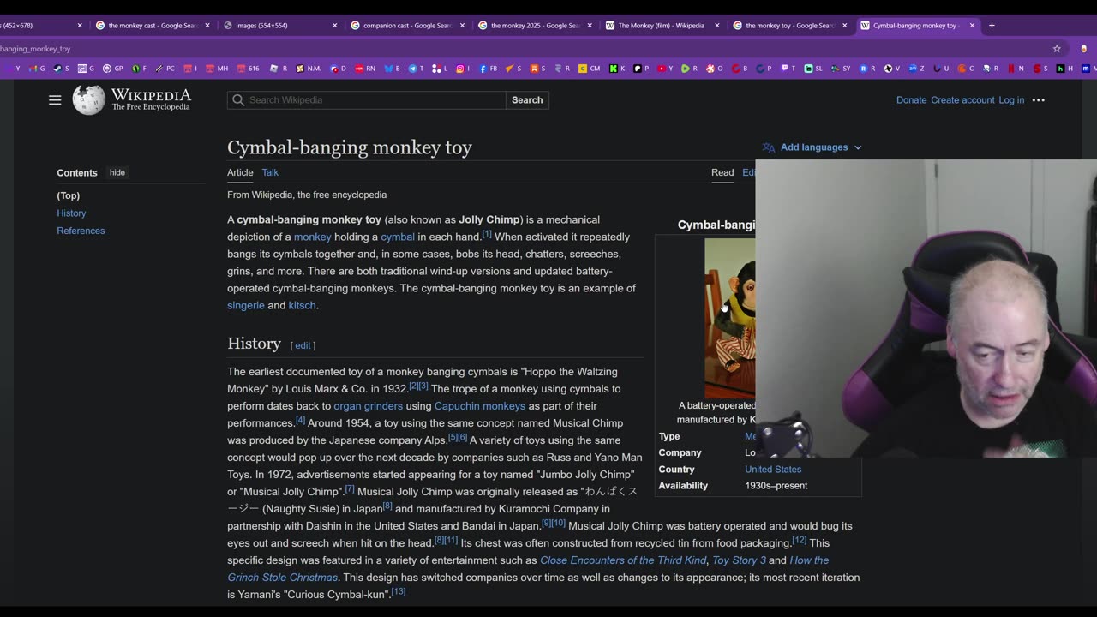Open the Instagram bookmark labeled I
Viewport: 1097px width, 617px height.
point(463,69)
